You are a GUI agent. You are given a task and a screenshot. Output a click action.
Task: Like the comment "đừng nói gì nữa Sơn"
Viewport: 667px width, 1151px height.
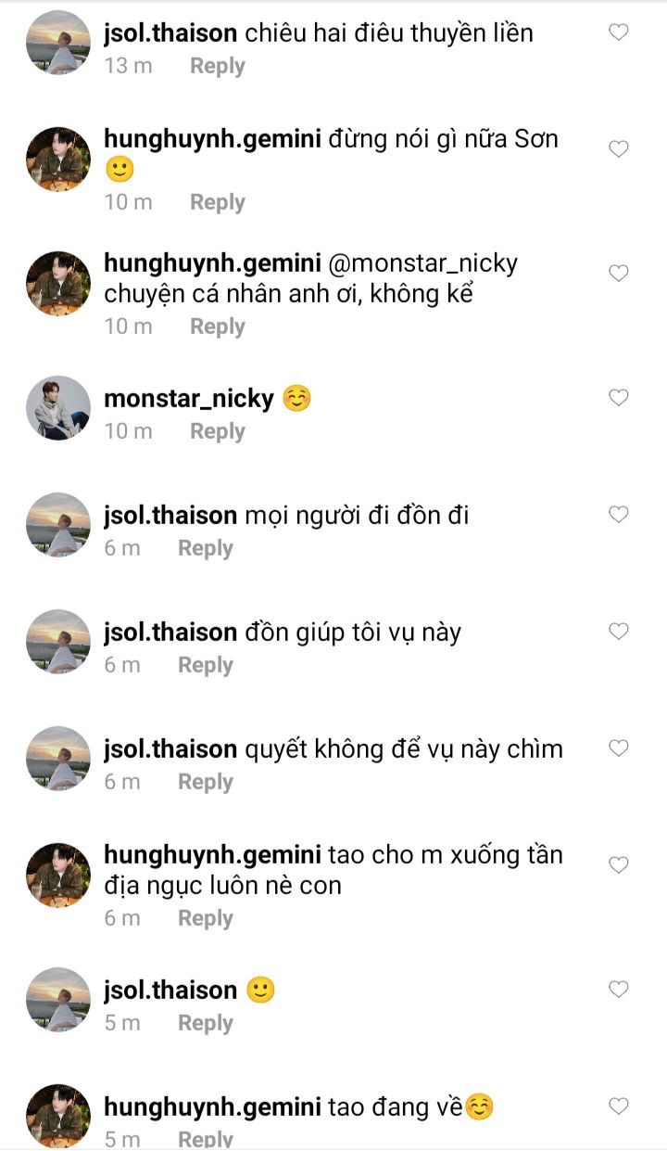618,148
